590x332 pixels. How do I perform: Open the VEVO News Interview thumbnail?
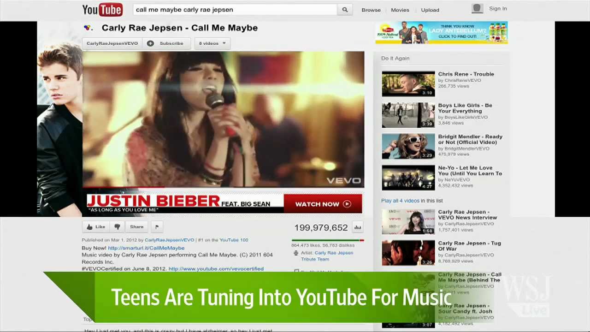tap(408, 222)
